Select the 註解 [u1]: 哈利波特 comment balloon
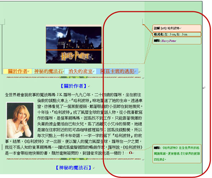Screen dimensions: 212x178 click(x=177, y=28)
